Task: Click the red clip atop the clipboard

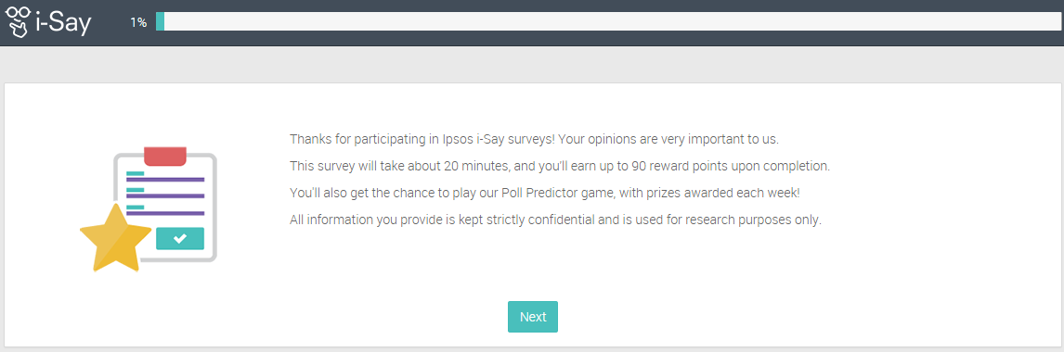Action: (x=165, y=157)
